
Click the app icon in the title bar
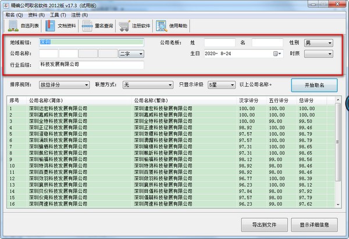(6, 5)
